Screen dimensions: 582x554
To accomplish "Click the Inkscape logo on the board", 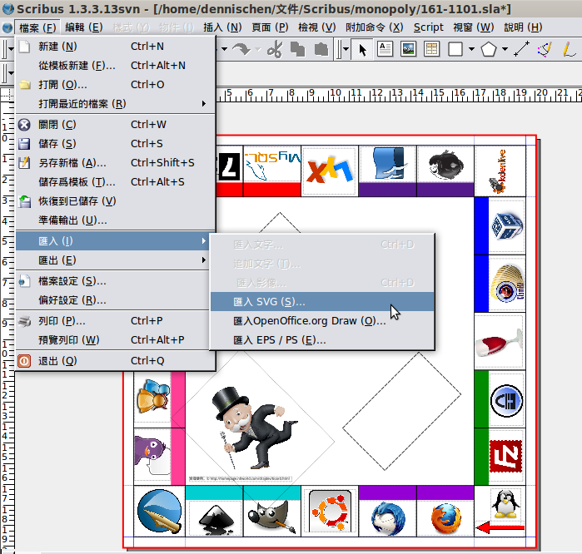I will coord(216,519).
